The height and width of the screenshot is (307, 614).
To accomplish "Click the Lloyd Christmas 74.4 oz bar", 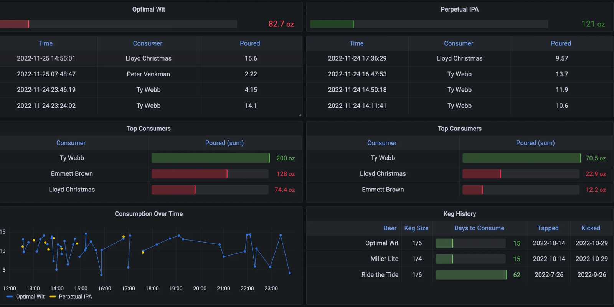I will tap(210, 190).
